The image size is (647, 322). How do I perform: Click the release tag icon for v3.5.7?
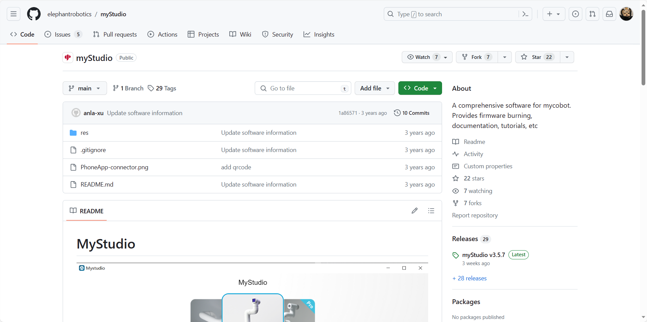[x=456, y=255]
